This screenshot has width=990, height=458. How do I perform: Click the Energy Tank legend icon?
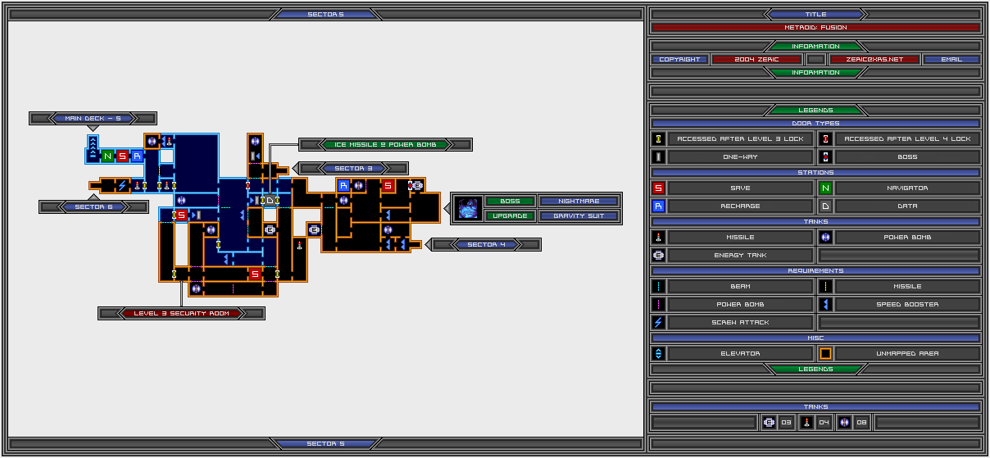coord(659,256)
